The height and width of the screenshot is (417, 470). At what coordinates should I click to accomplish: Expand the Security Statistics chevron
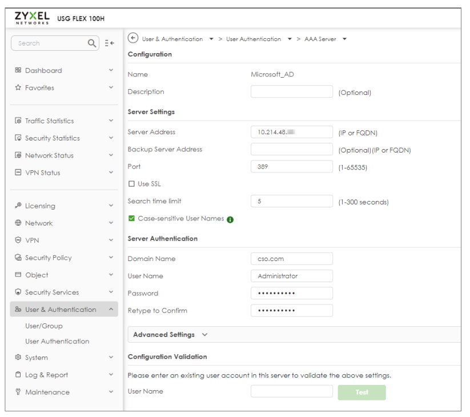pos(111,138)
